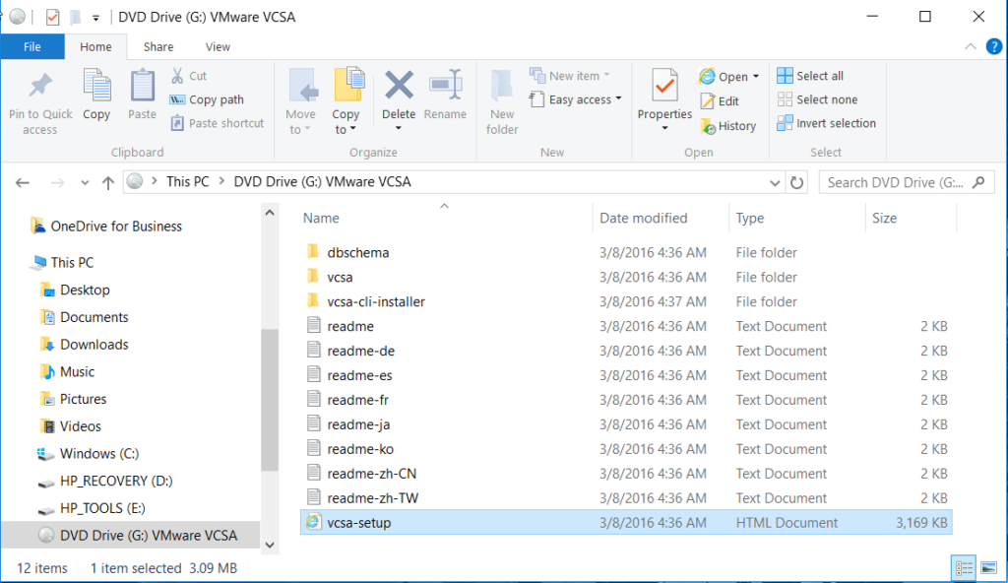Image resolution: width=1008 pixels, height=583 pixels.
Task: Click Select all in ribbon
Action: point(810,76)
